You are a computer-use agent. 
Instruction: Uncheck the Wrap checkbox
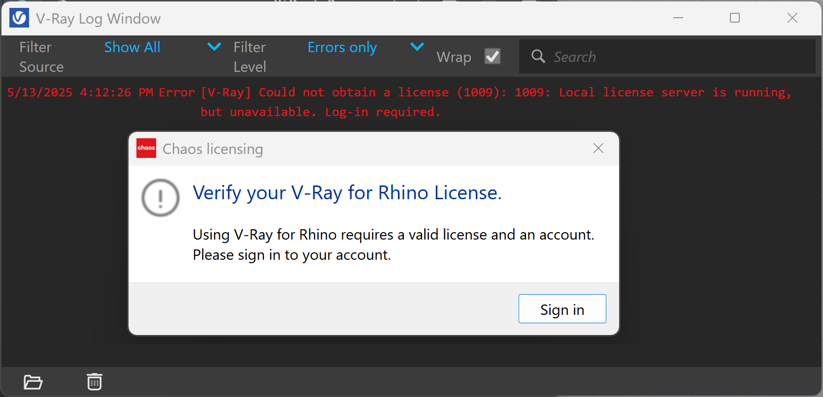pyautogui.click(x=493, y=57)
